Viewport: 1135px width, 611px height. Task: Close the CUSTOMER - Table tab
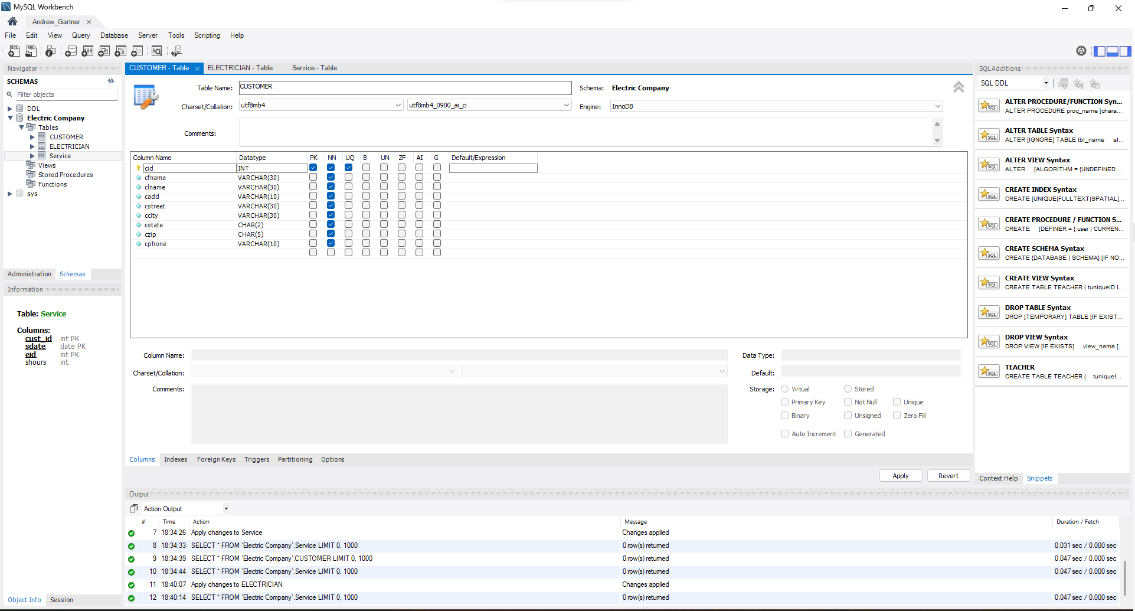pos(197,68)
